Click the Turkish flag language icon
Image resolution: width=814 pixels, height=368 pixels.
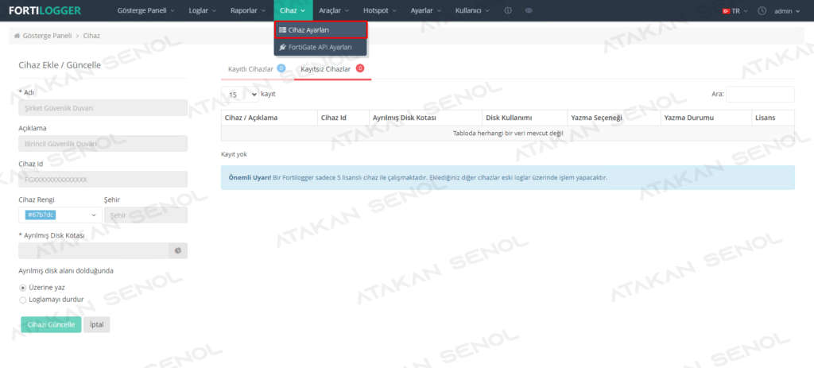point(726,11)
